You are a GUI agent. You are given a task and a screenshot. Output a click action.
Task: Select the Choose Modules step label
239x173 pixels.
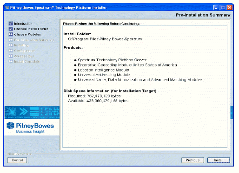click(x=27, y=34)
